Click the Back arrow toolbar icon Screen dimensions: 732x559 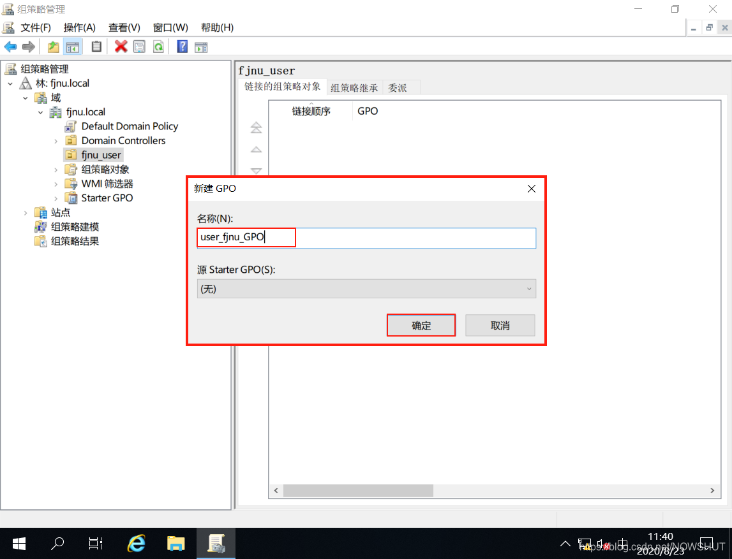click(x=10, y=47)
